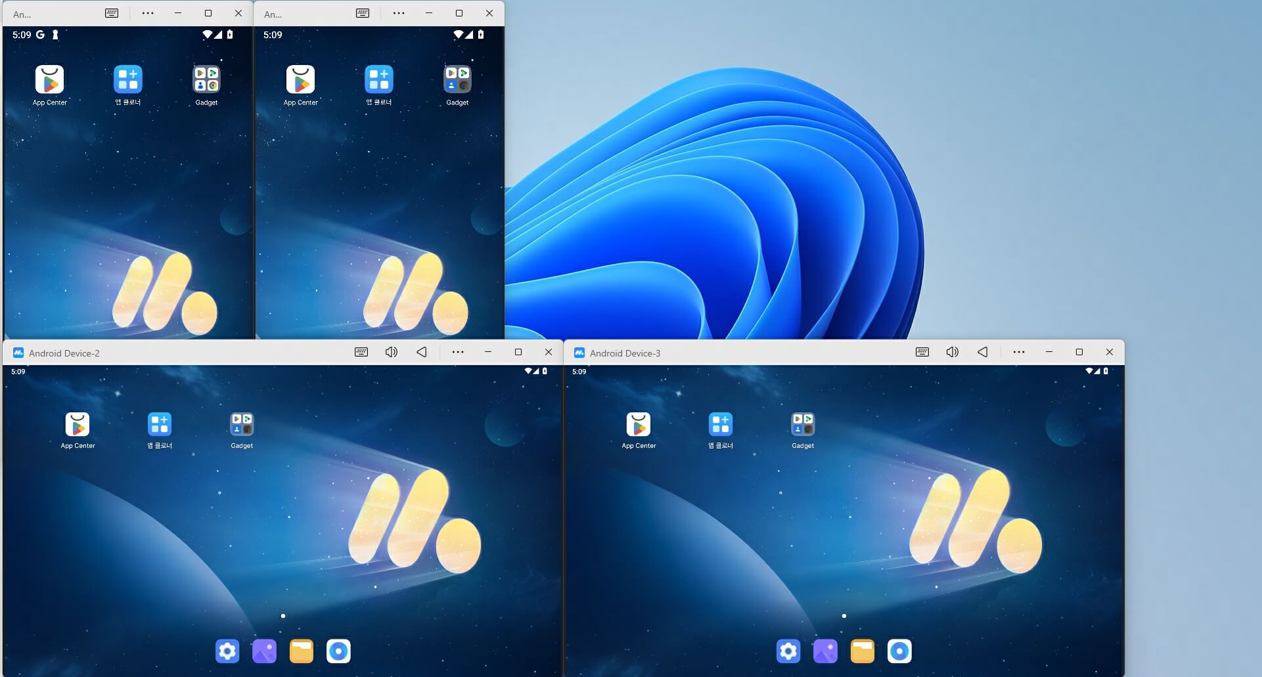
Task: Close the second small portrait Android window
Action: 489,13
